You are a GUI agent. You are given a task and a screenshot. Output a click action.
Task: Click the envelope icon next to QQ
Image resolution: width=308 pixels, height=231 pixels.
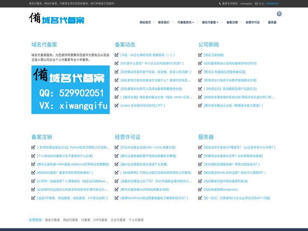256,3
